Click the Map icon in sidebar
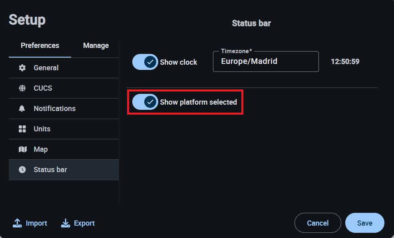This screenshot has height=238, width=394. 22,149
